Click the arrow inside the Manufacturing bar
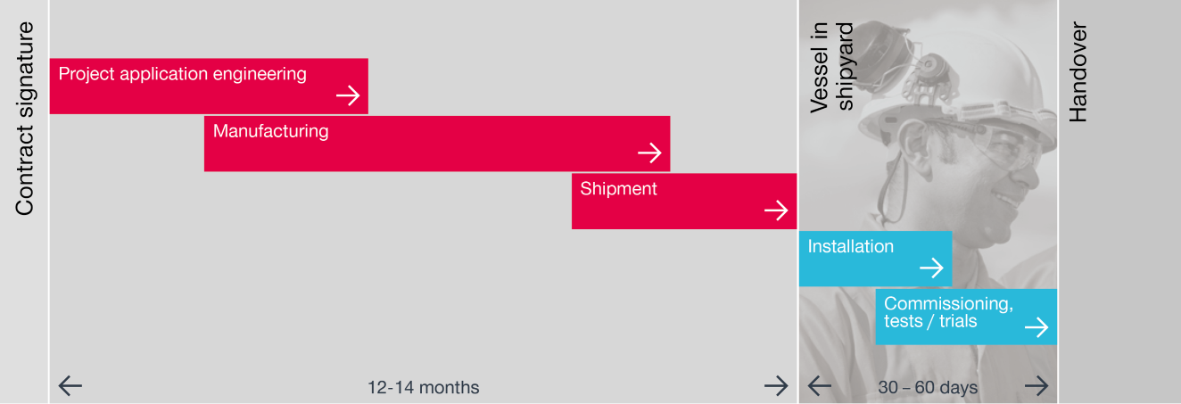Image resolution: width=1181 pixels, height=404 pixels. [650, 153]
